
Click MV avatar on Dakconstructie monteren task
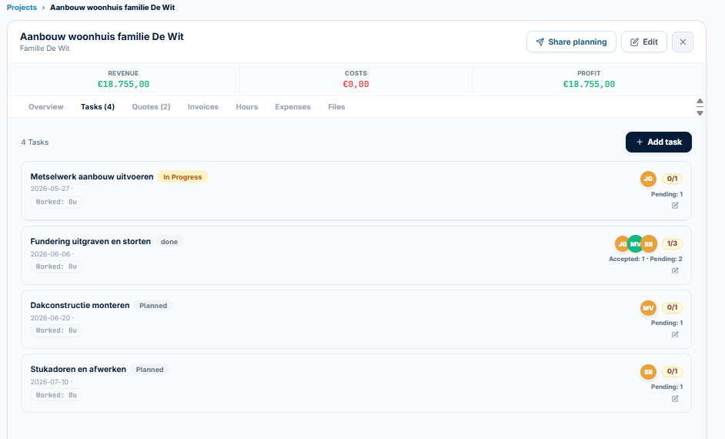[648, 307]
